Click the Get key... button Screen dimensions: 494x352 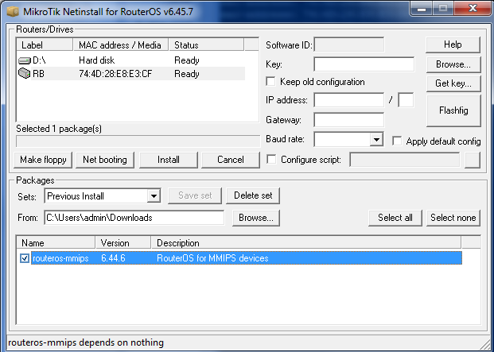pos(453,83)
